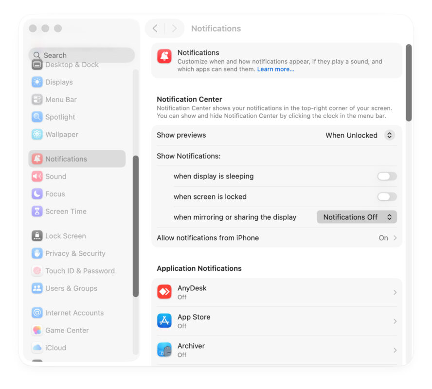Click the Game Center icon
The width and height of the screenshot is (432, 389).
tap(37, 330)
